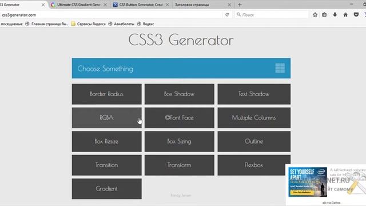The image size is (366, 206).
Task: Open the Сервисы Яндекса bookmark folder
Action: coord(89,24)
